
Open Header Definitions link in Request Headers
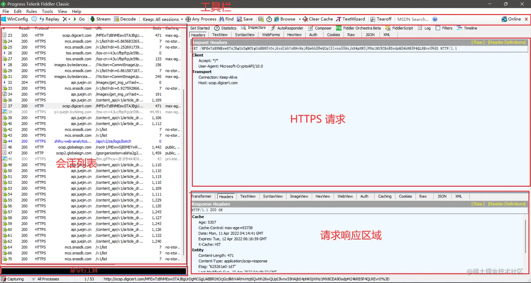coord(507,42)
